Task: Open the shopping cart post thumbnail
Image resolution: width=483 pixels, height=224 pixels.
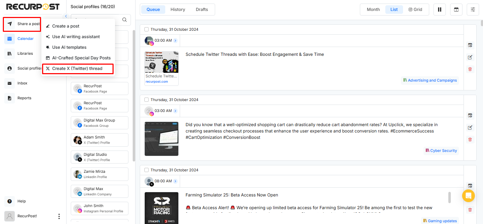Action: coord(161,139)
